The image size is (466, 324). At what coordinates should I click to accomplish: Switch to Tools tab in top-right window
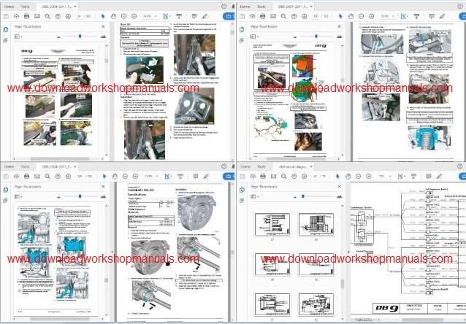tap(261, 7)
